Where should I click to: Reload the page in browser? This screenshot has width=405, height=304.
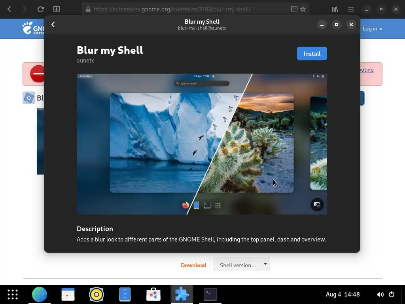click(41, 9)
